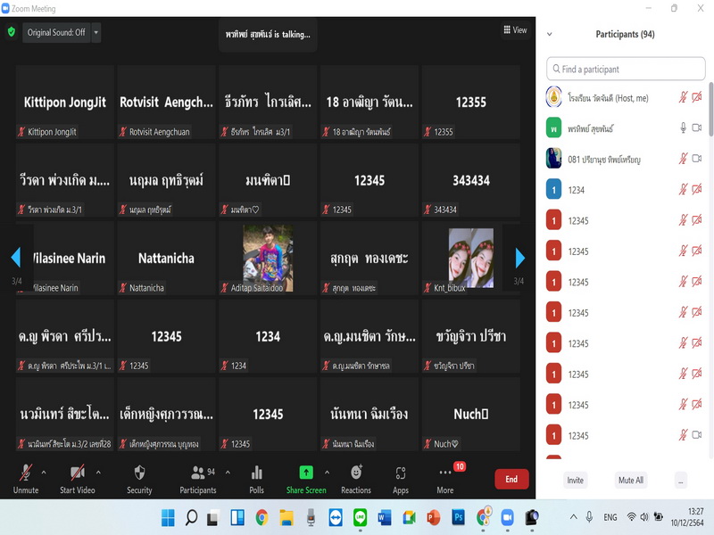Open PowerPoint from taskbar

[434, 517]
